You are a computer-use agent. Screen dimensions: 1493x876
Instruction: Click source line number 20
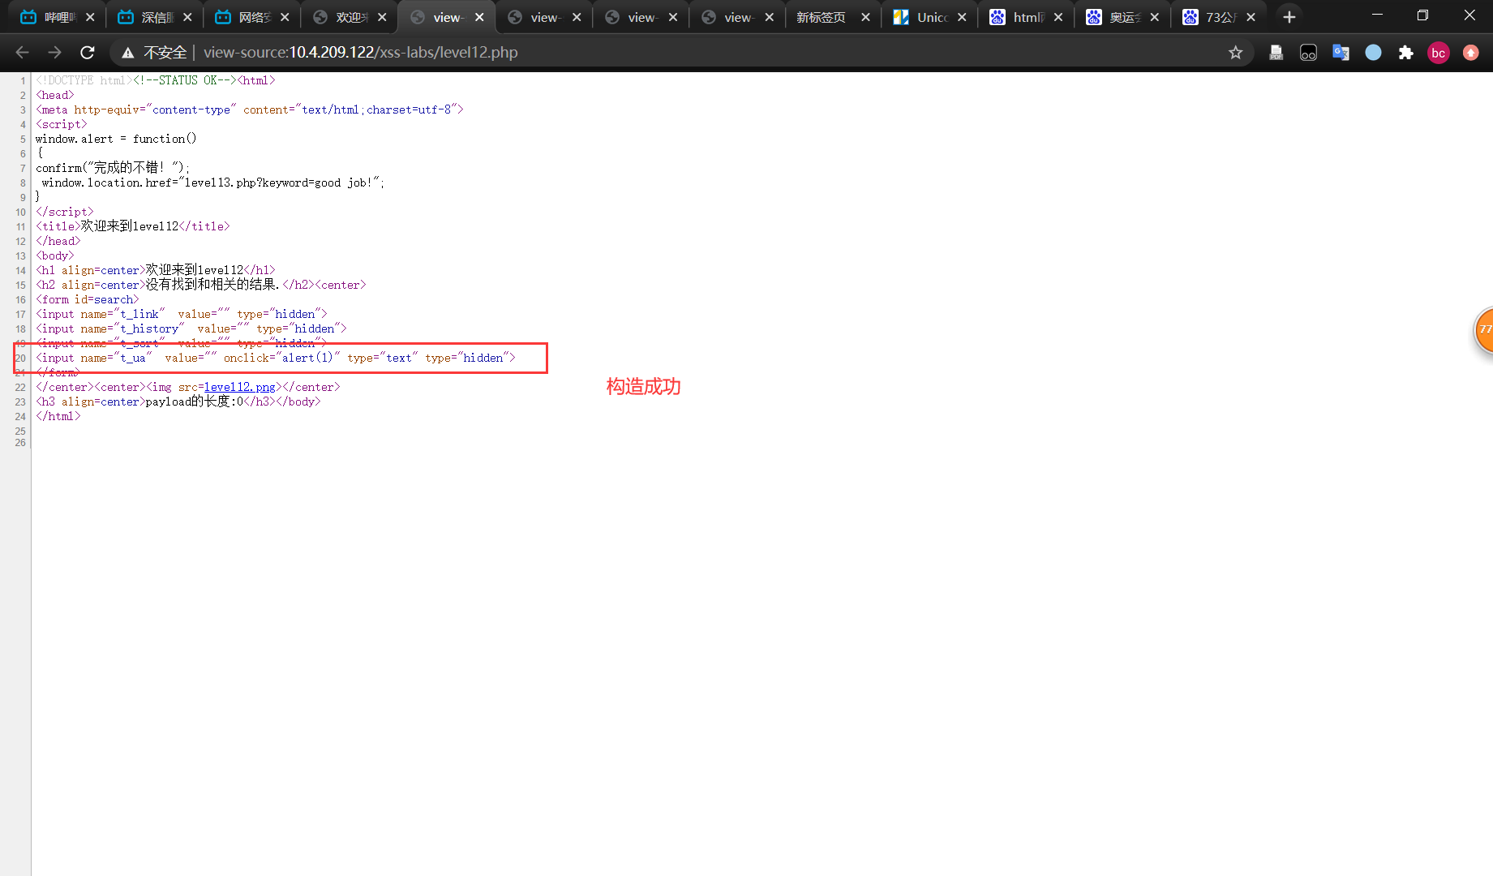pos(20,359)
